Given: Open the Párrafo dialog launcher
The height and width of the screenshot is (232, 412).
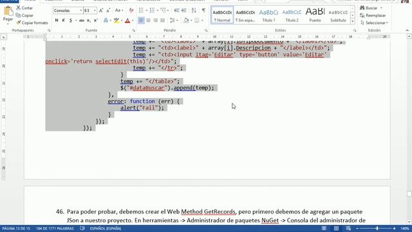Looking at the screenshot, I should 206,30.
